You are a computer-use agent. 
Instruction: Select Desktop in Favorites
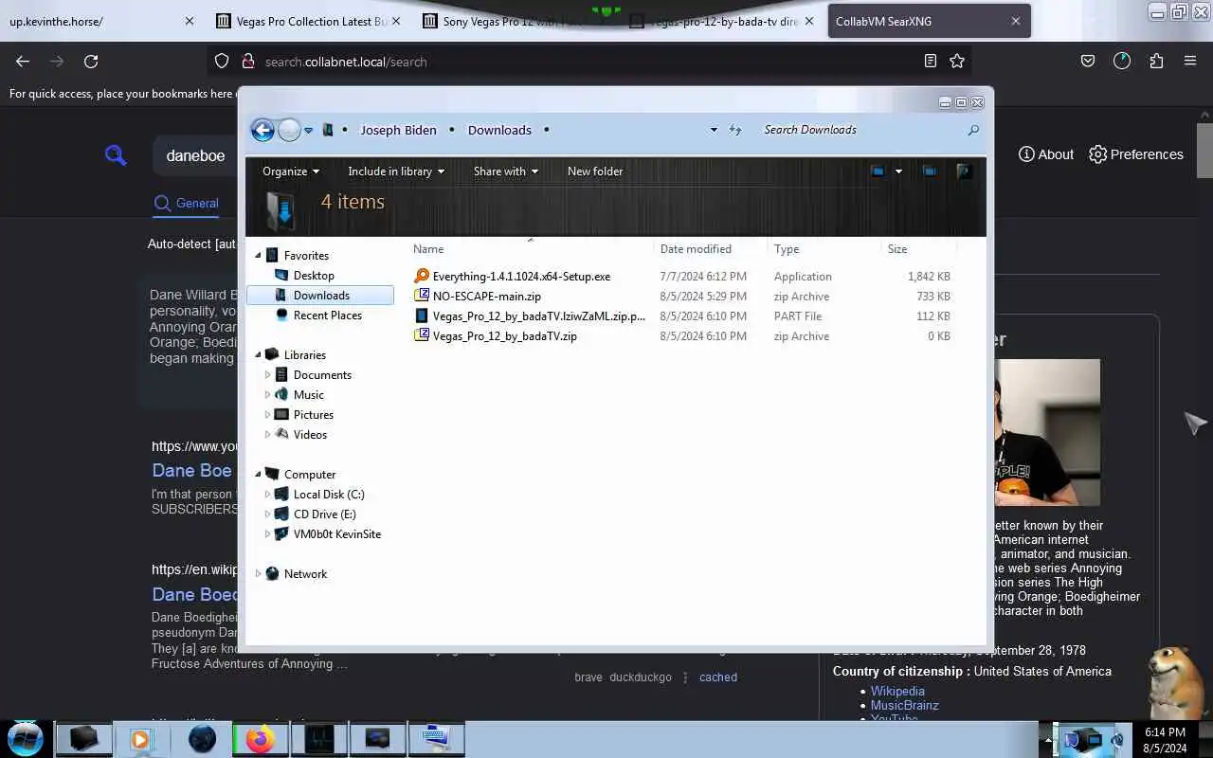(x=314, y=276)
